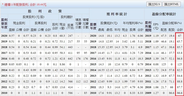Click the 股利總計 header
This screenshot has height=96, width=184.
[x=67, y=17]
